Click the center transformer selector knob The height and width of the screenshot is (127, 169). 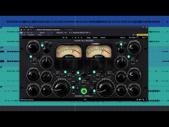(x=83, y=74)
